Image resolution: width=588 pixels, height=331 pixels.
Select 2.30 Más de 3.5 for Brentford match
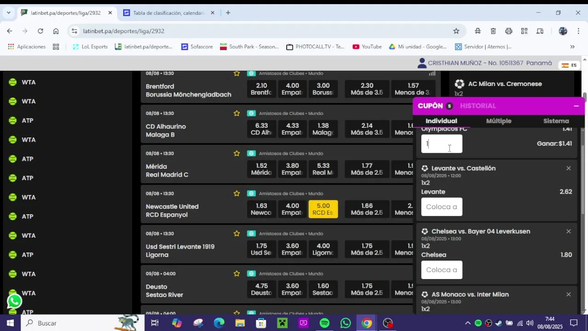[367, 89]
